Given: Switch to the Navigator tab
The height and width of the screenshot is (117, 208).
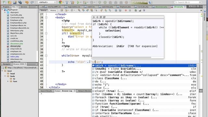Looking at the screenshot, I should click(x=6, y=64).
